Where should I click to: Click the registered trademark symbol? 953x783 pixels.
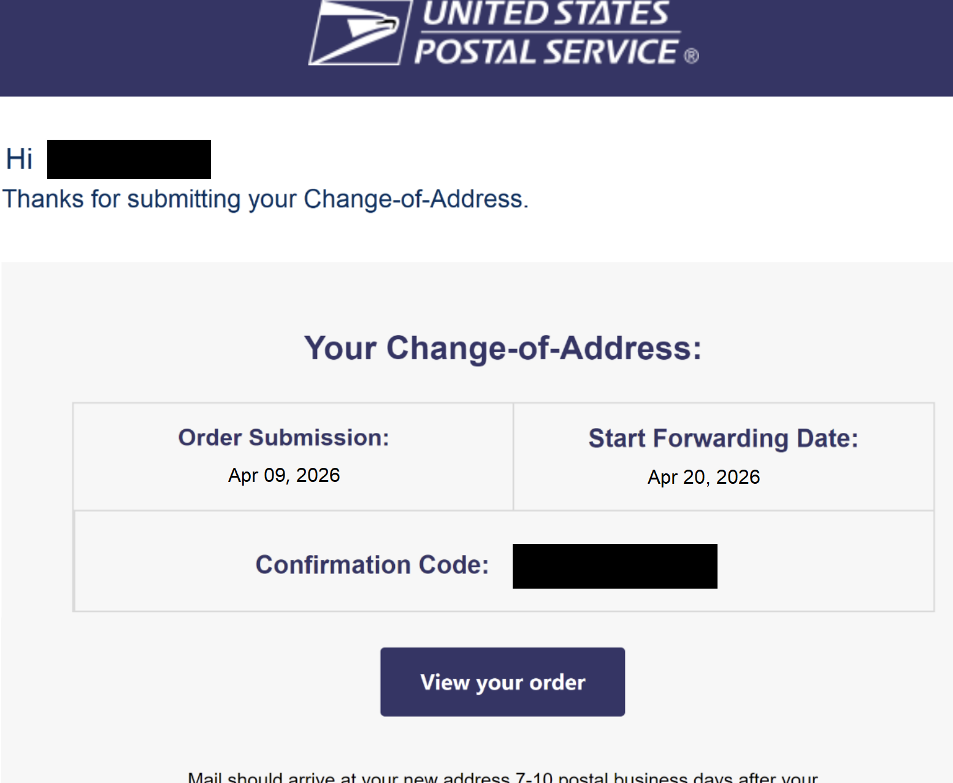coord(691,56)
